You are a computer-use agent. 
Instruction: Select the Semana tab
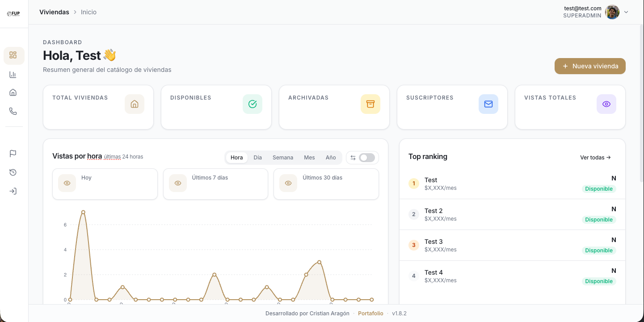pos(283,158)
